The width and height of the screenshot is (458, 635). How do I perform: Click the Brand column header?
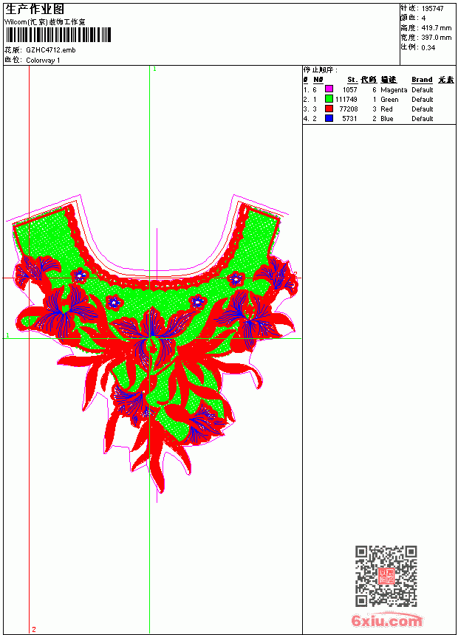[x=422, y=80]
